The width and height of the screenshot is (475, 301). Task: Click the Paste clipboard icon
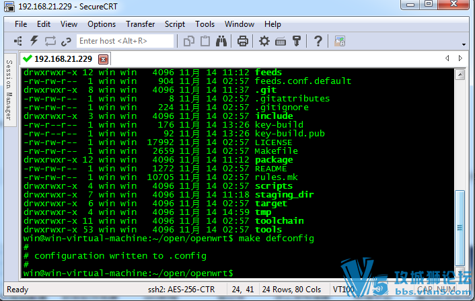[x=205, y=41]
